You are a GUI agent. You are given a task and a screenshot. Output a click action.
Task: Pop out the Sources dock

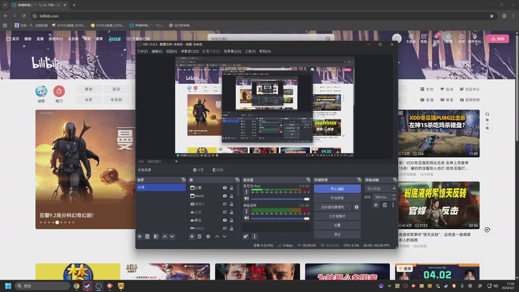[x=237, y=180]
